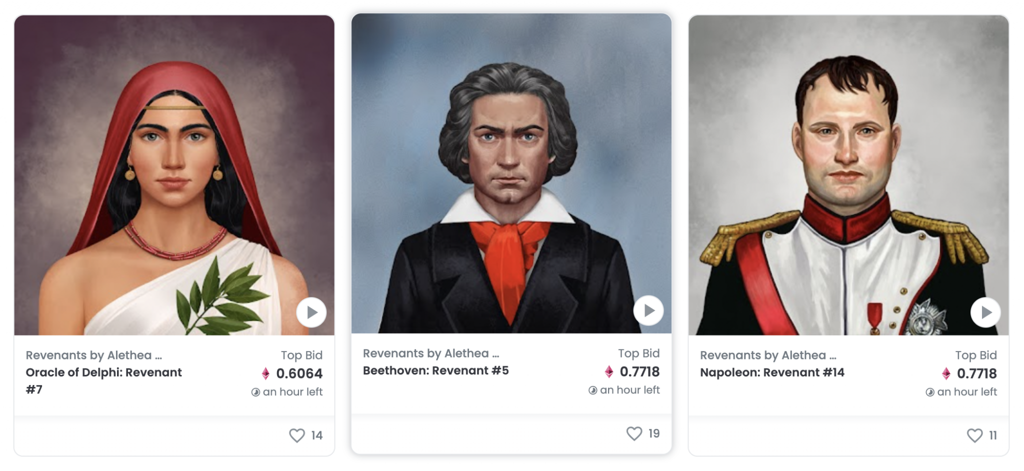This screenshot has height=471, width=1024.
Task: Click the Ethereum icon on Beethoven card
Action: coord(608,371)
